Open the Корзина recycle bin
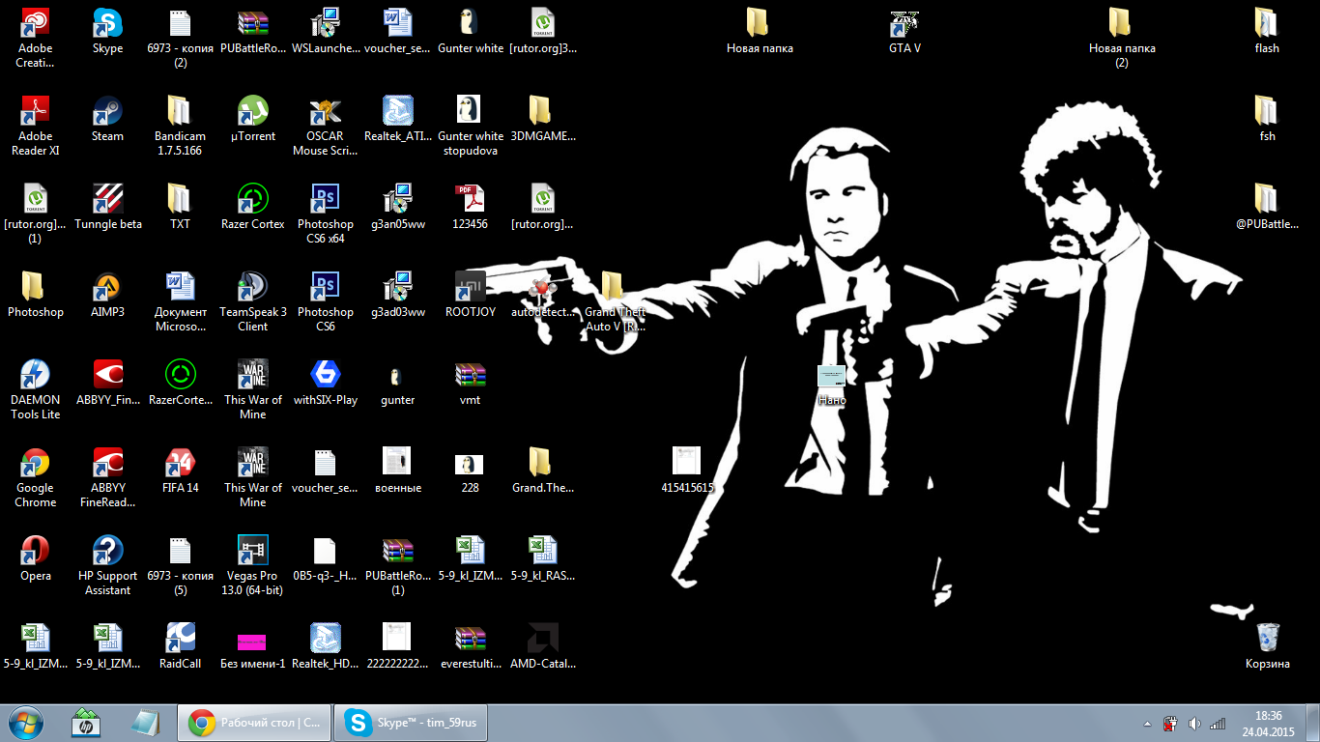 [1268, 647]
